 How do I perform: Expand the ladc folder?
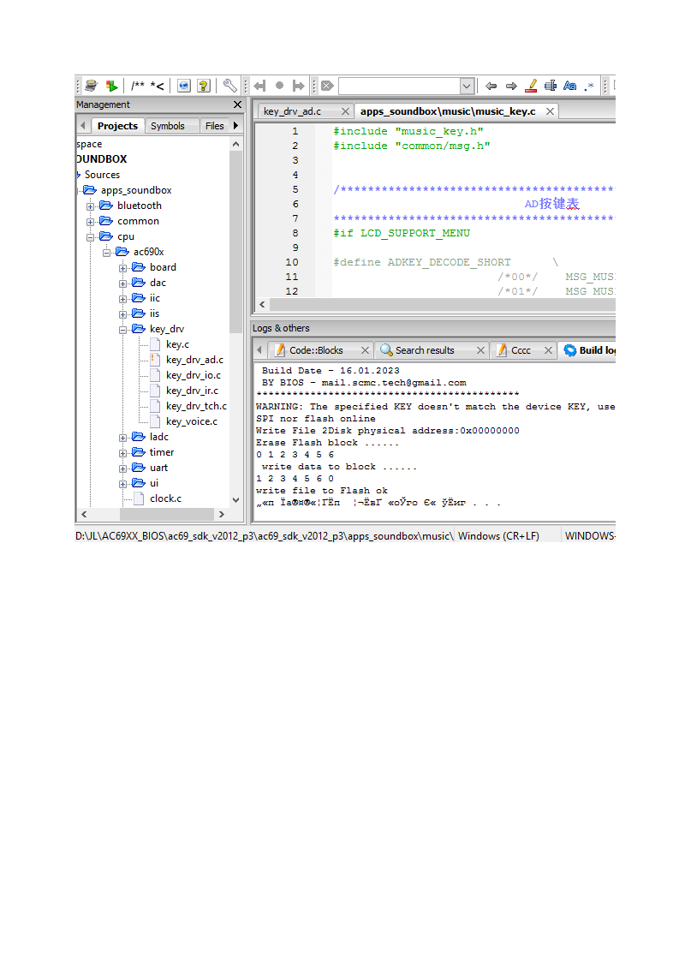click(122, 438)
